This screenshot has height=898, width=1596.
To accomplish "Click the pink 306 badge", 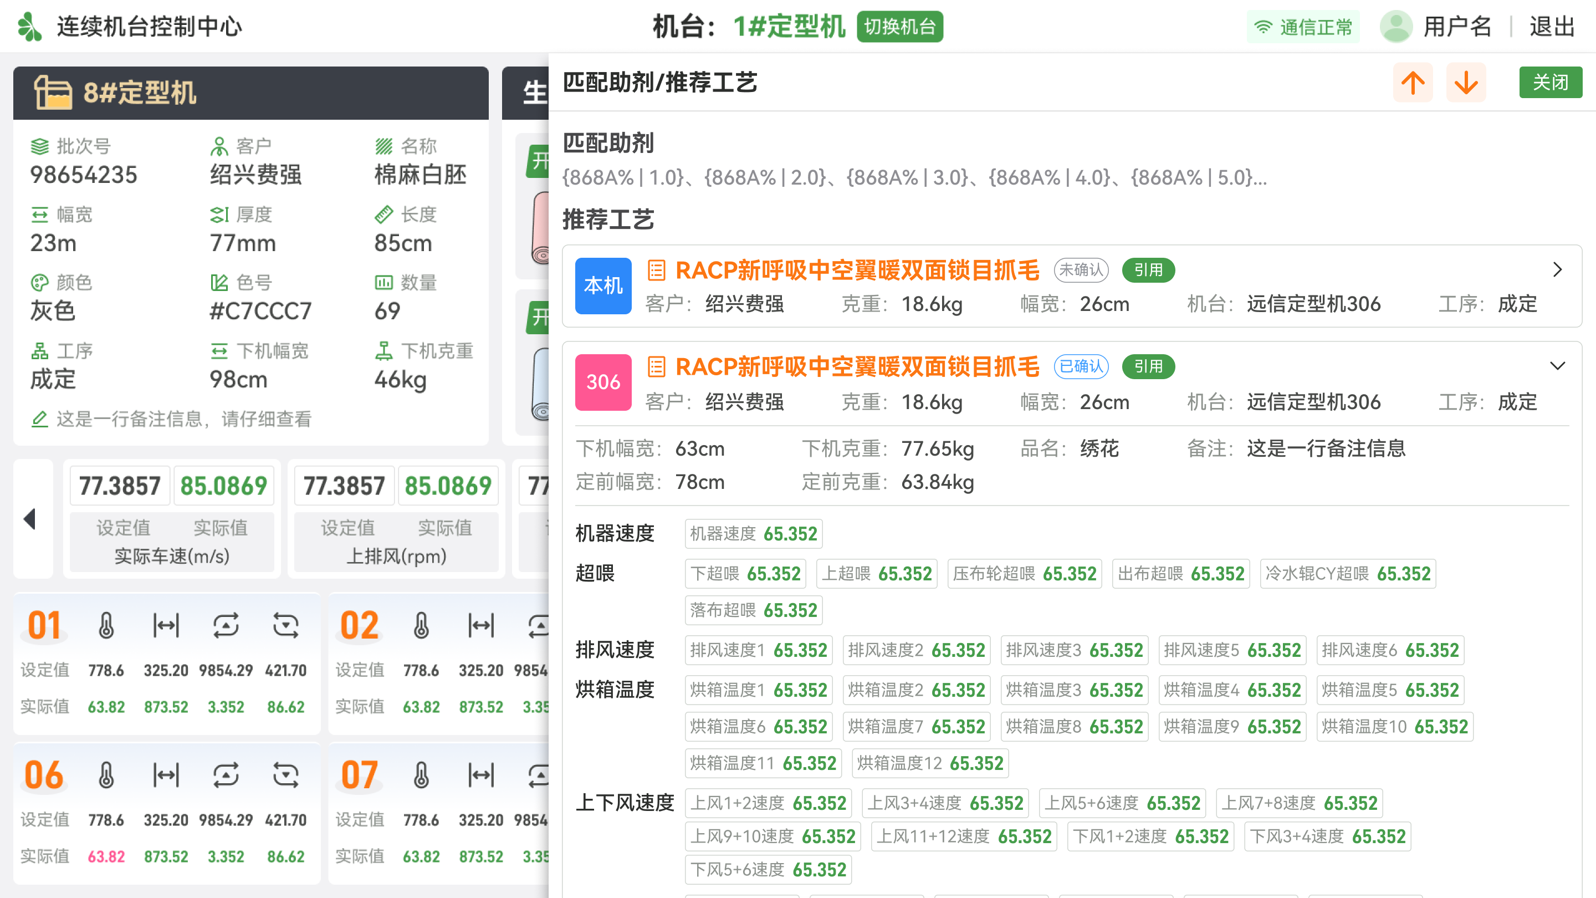I will pos(603,382).
